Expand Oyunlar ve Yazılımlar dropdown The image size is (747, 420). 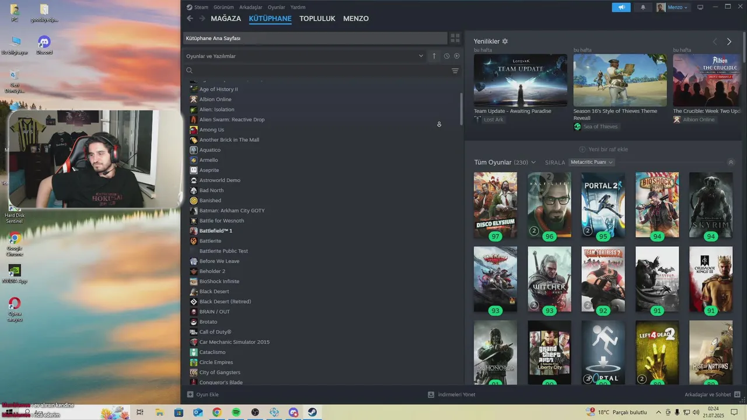pyautogui.click(x=421, y=56)
